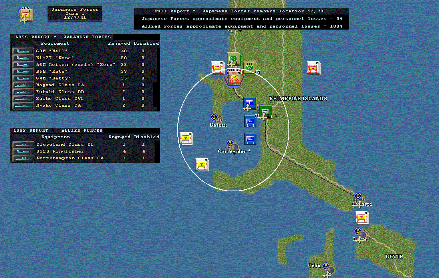The image size is (439, 278).
Task: Select Japanese air unit marked 1 2 east of Luzon
Action: coord(313,68)
